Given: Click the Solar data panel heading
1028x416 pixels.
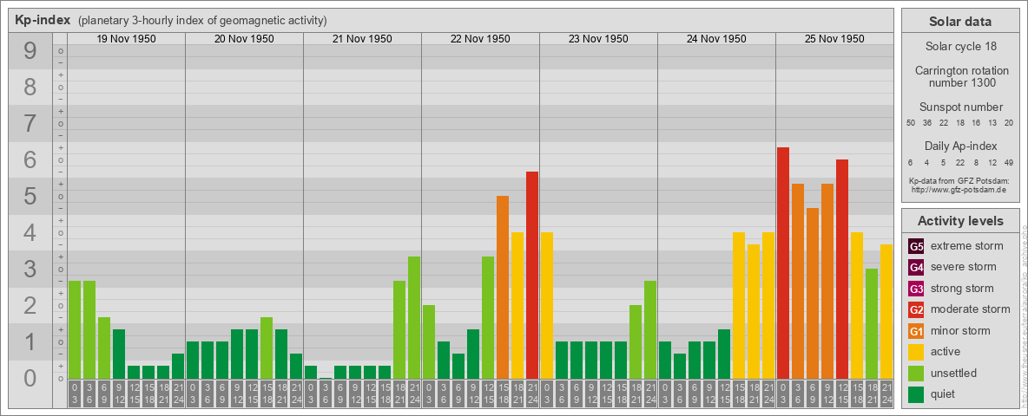Looking at the screenshot, I should click(960, 22).
